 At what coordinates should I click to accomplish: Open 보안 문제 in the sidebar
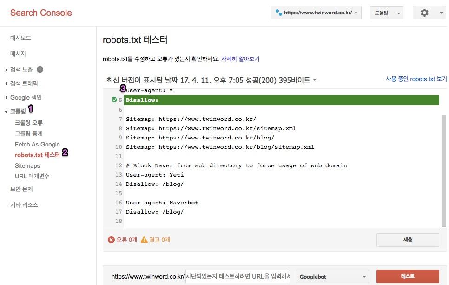(21, 189)
